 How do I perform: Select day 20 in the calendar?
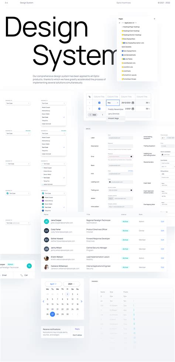(52, 309)
